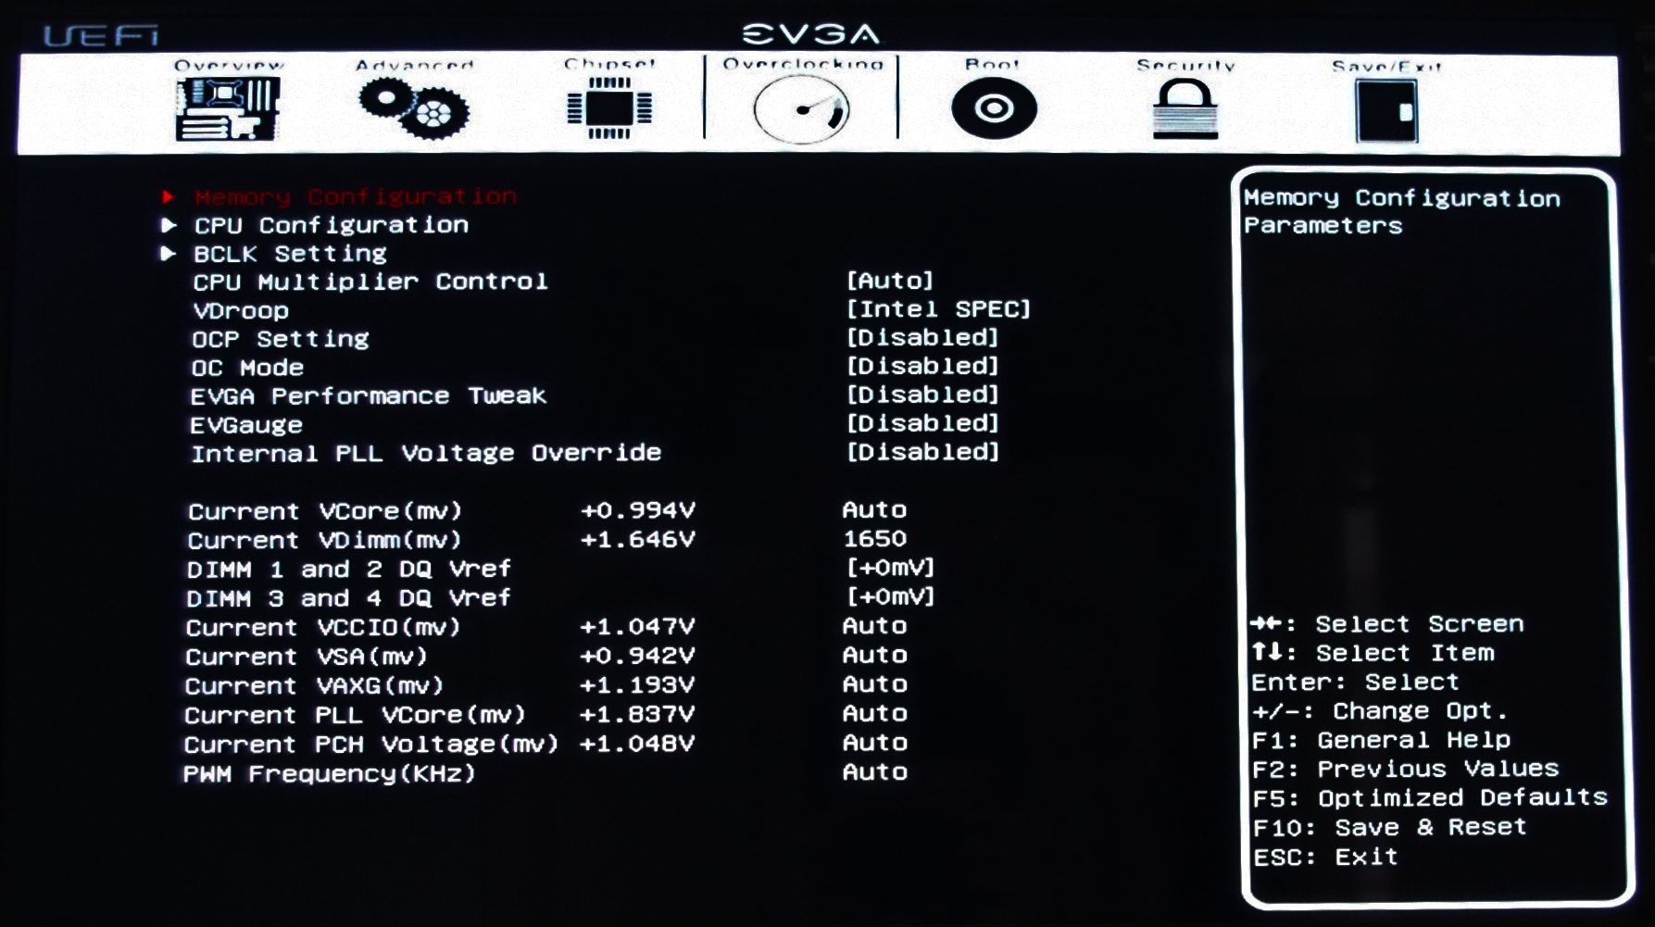Screen dimensions: 1655x927
Task: Select PWM Frequency Auto setting
Action: [874, 772]
